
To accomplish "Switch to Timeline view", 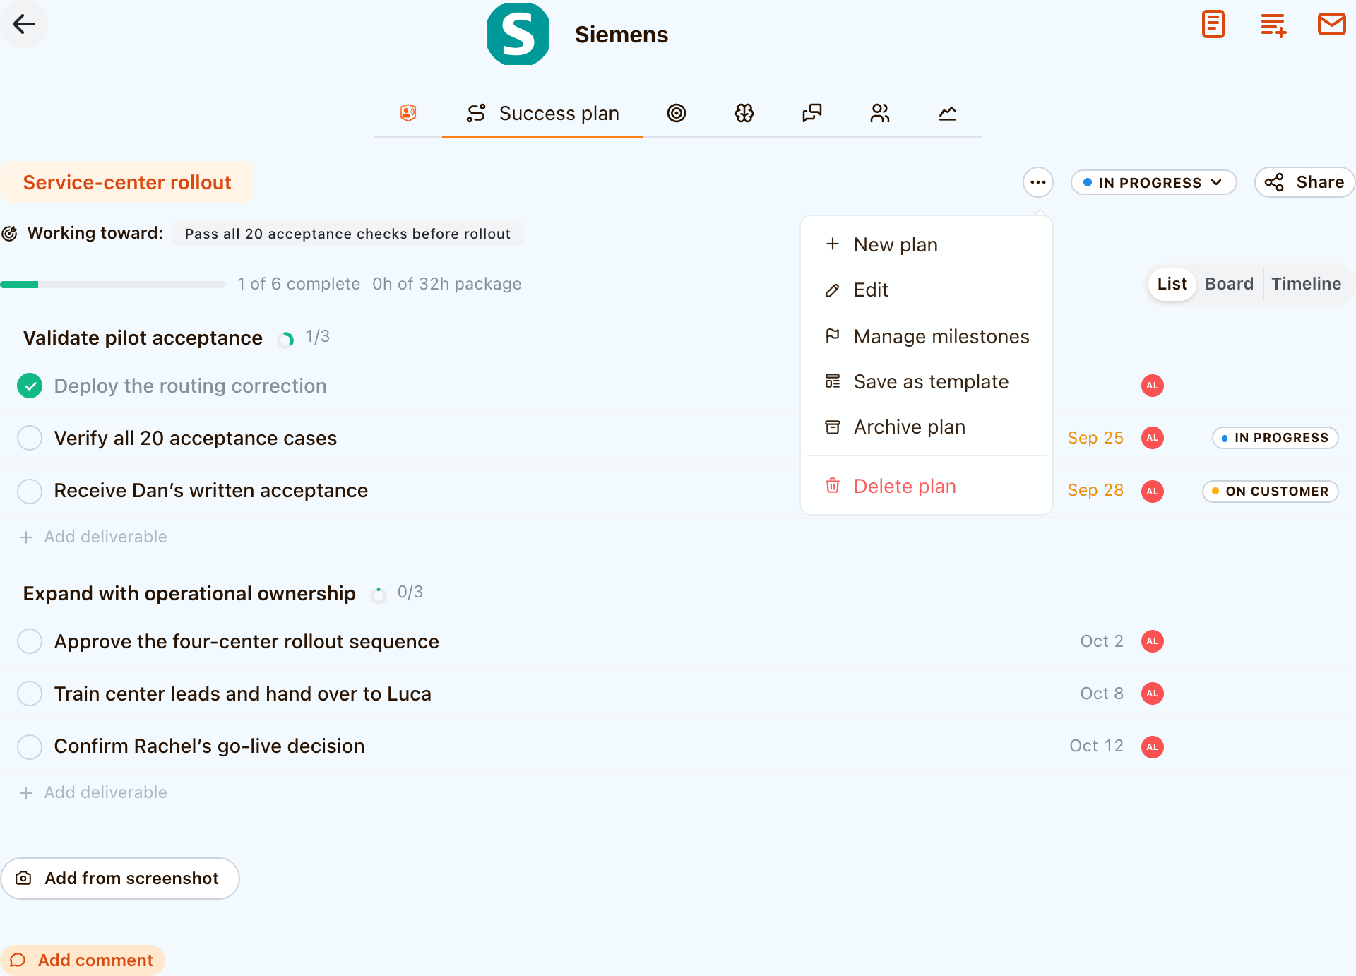I will 1306,284.
